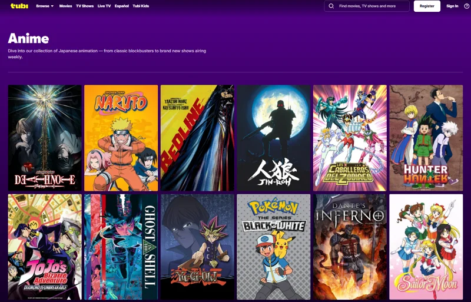Open the Dante's Inferno poster
The height and width of the screenshot is (302, 471).
tap(350, 247)
